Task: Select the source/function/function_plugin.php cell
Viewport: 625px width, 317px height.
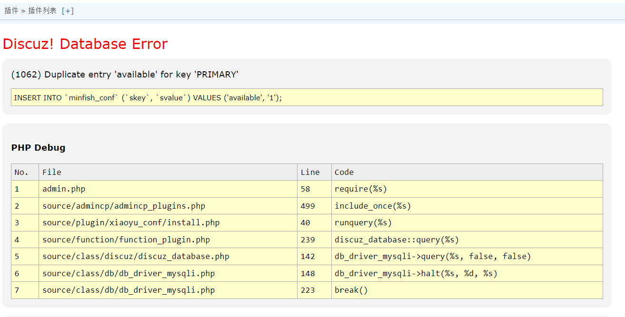Action: pos(168,240)
